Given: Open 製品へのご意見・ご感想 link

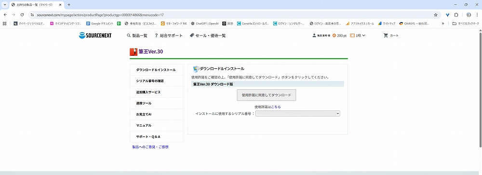Looking at the screenshot, I should point(150,147).
